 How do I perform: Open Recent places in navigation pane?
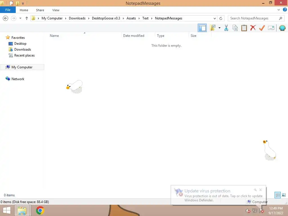pyautogui.click(x=24, y=55)
